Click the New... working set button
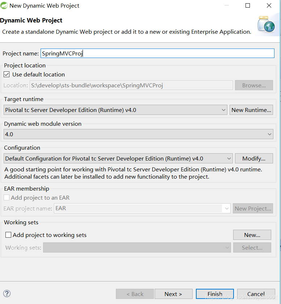The width and height of the screenshot is (281, 304). pyautogui.click(x=252, y=235)
